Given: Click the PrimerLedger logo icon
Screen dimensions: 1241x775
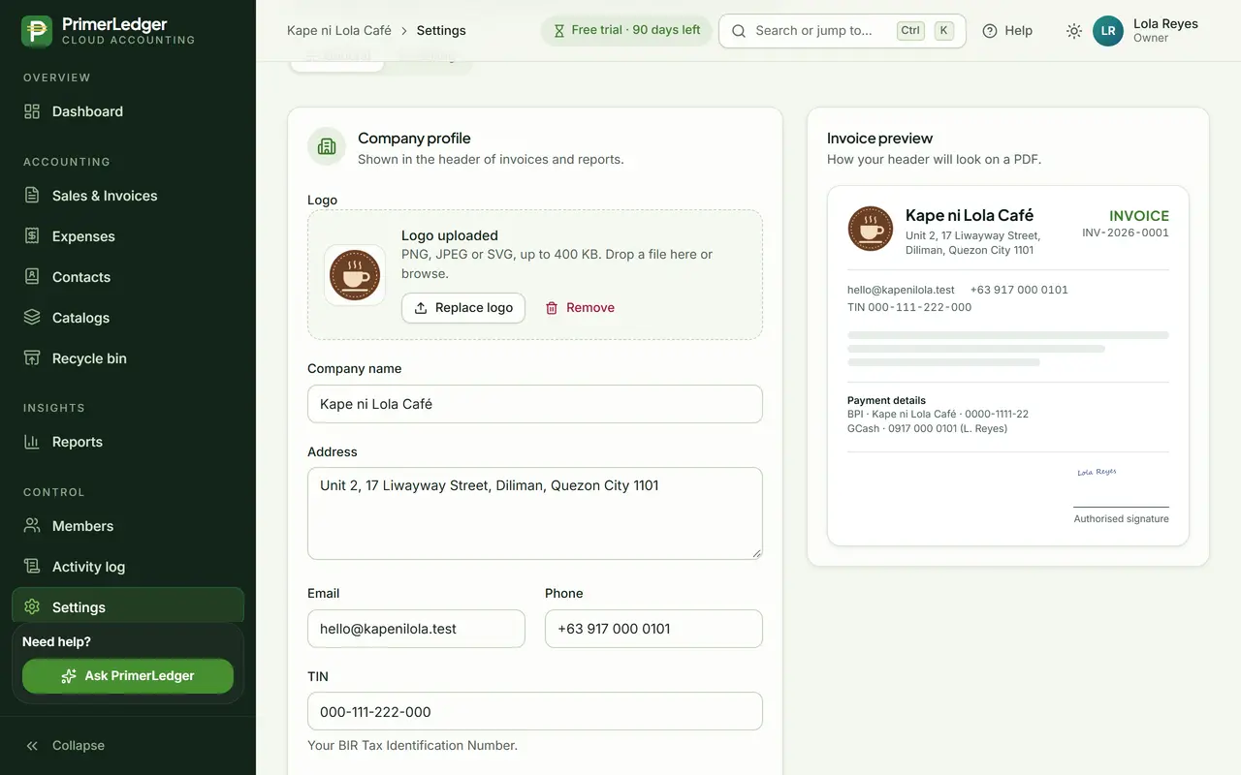Looking at the screenshot, I should 37,31.
